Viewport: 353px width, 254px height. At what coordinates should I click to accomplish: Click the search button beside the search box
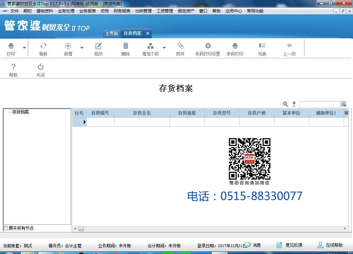[343, 104]
